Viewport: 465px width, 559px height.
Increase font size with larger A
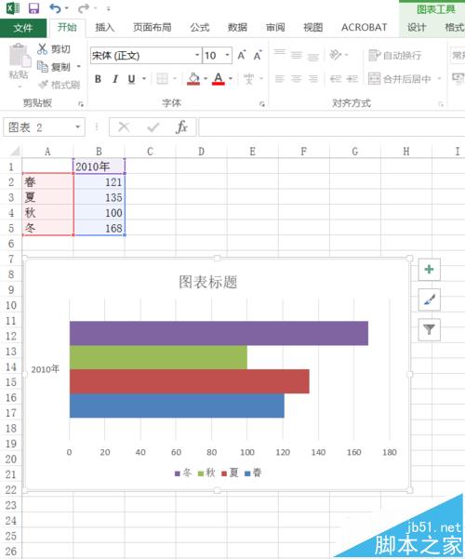pos(242,55)
